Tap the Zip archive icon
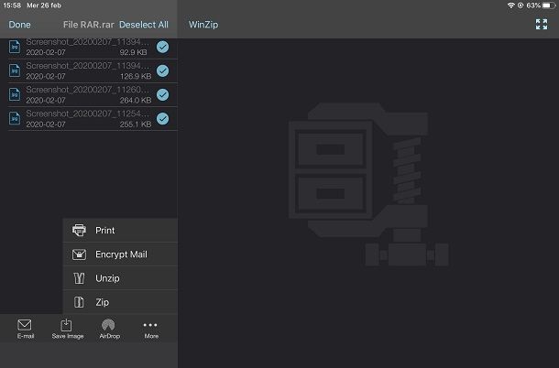 [79, 302]
